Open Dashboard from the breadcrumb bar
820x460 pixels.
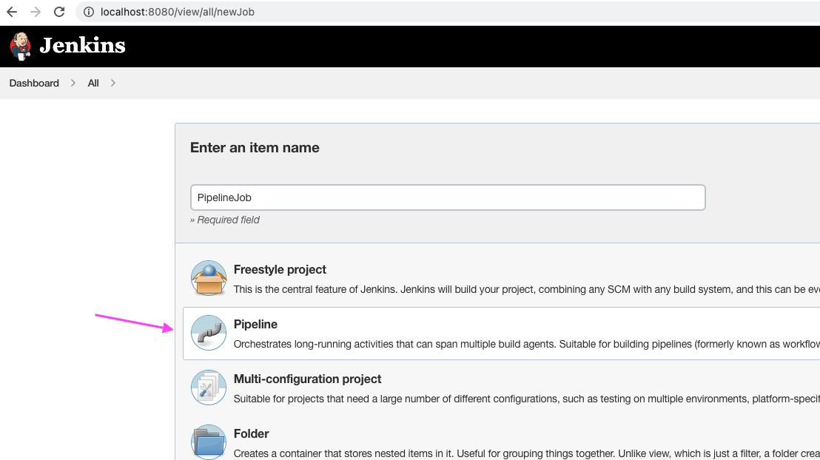pyautogui.click(x=33, y=83)
